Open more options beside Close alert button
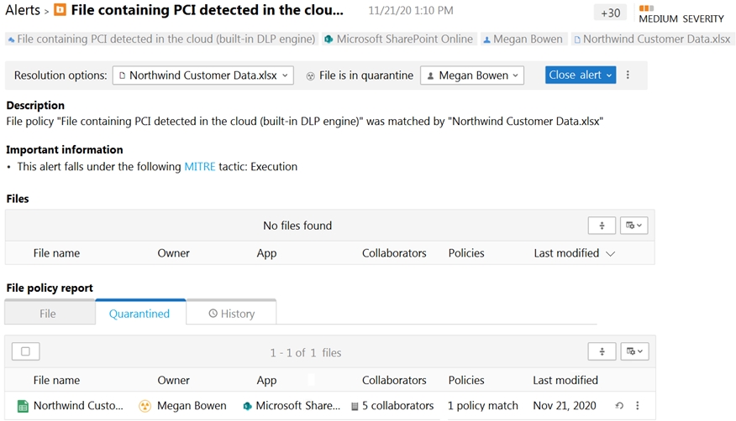Image resolution: width=736 pixels, height=421 pixels. click(x=628, y=75)
